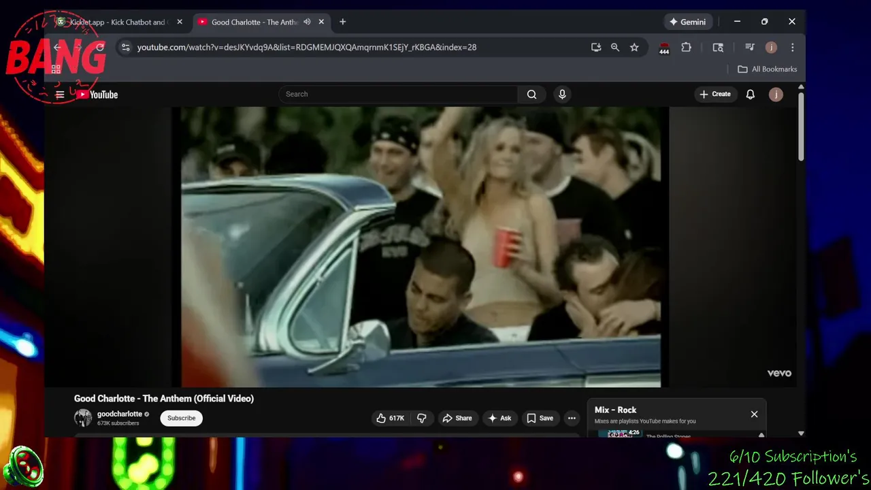This screenshot has width=871, height=490.
Task: Bookmark this tab with the star icon
Action: coord(634,47)
